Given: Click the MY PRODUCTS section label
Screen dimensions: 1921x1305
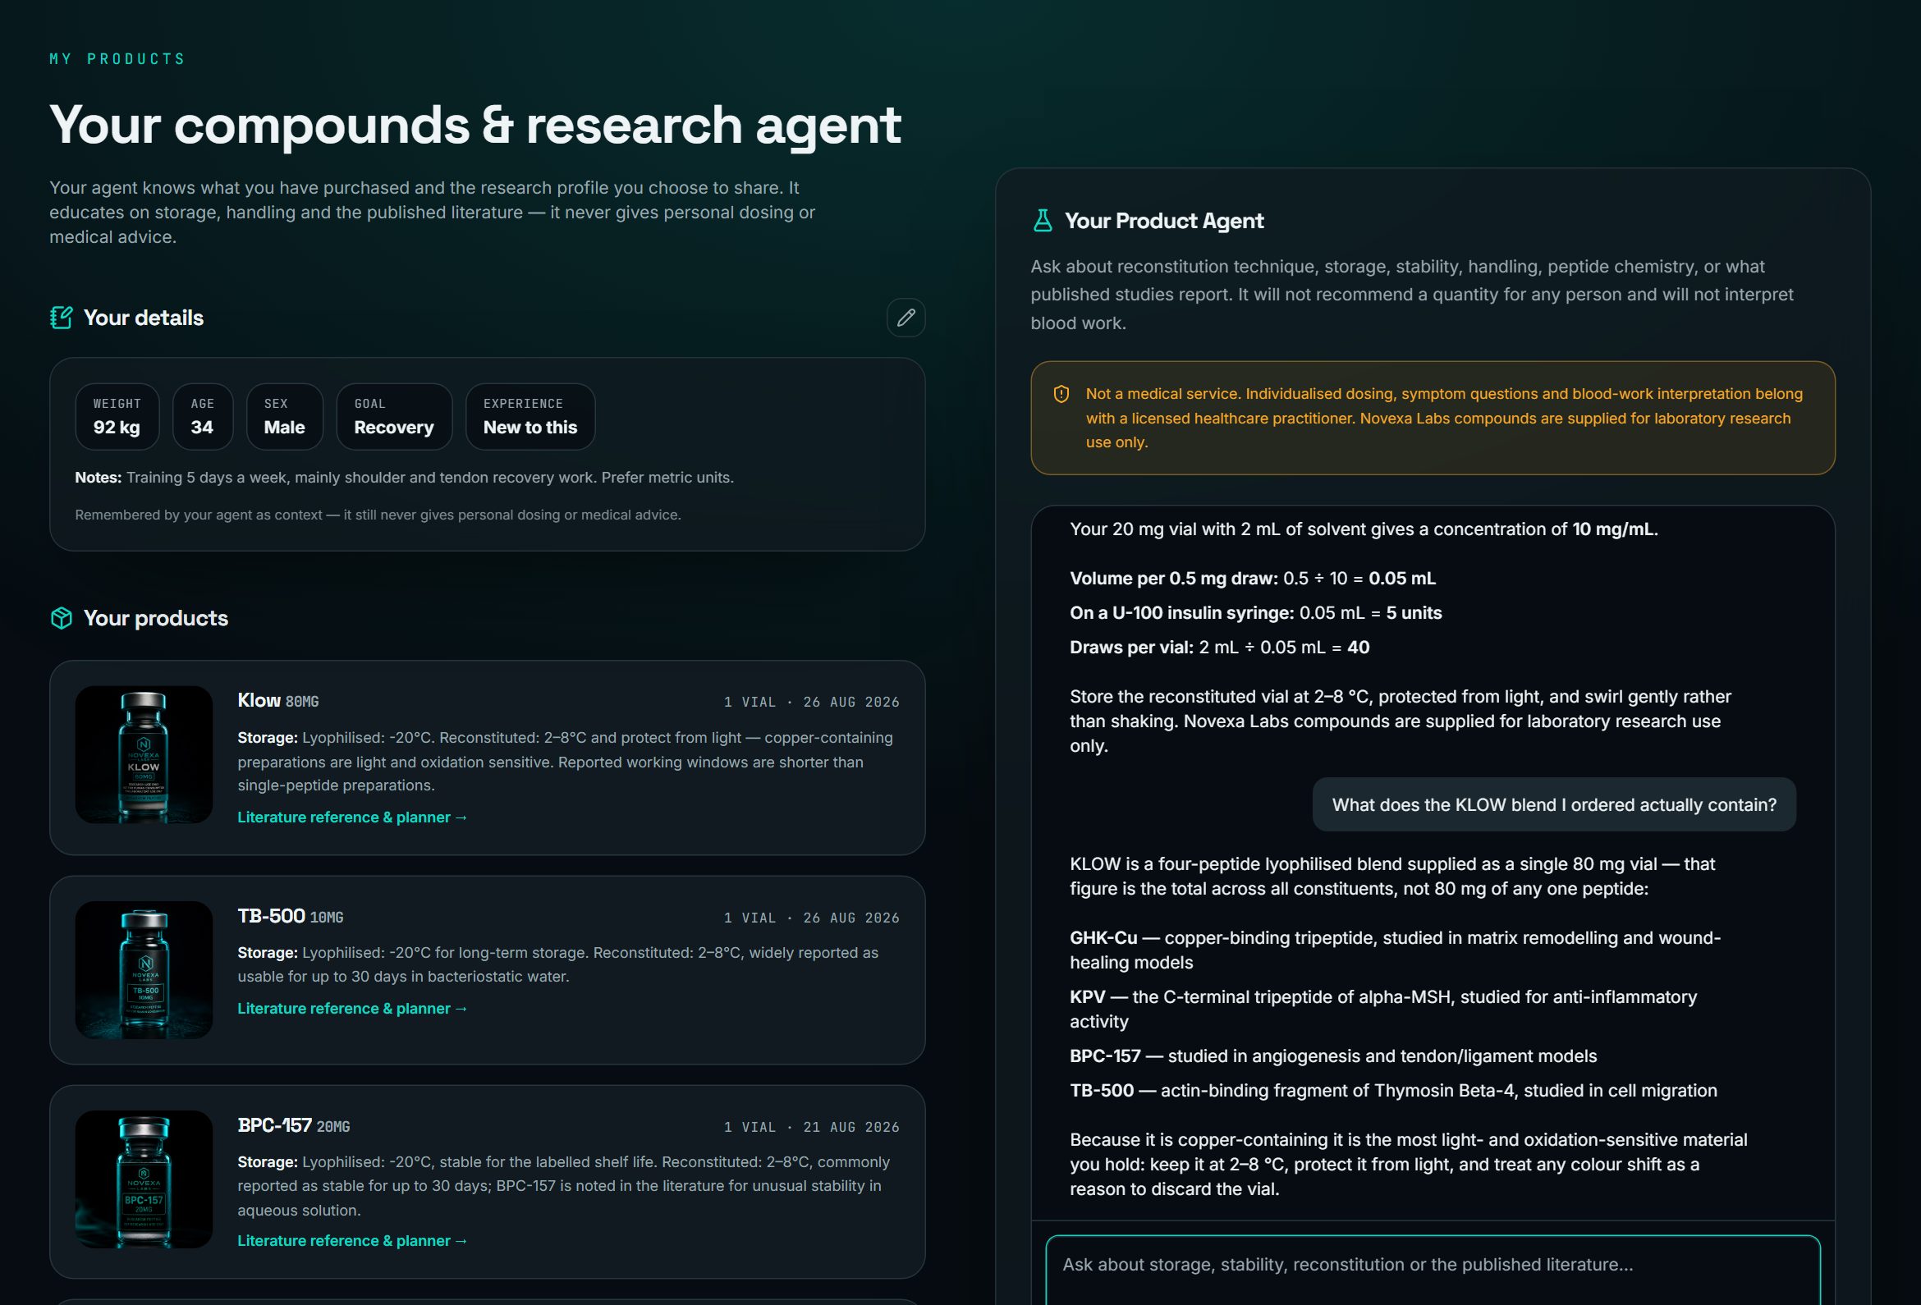Looking at the screenshot, I should pos(117,58).
